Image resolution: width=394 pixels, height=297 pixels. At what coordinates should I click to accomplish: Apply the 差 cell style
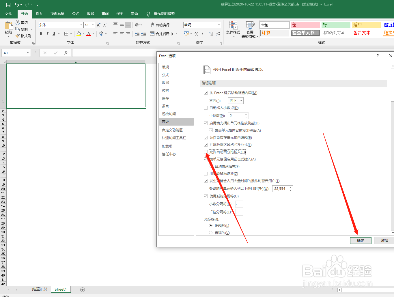click(305, 25)
